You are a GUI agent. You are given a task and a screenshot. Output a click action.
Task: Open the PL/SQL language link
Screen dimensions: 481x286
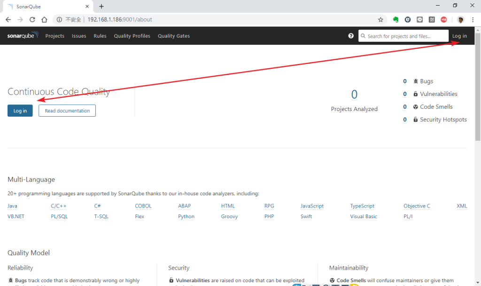(59, 216)
